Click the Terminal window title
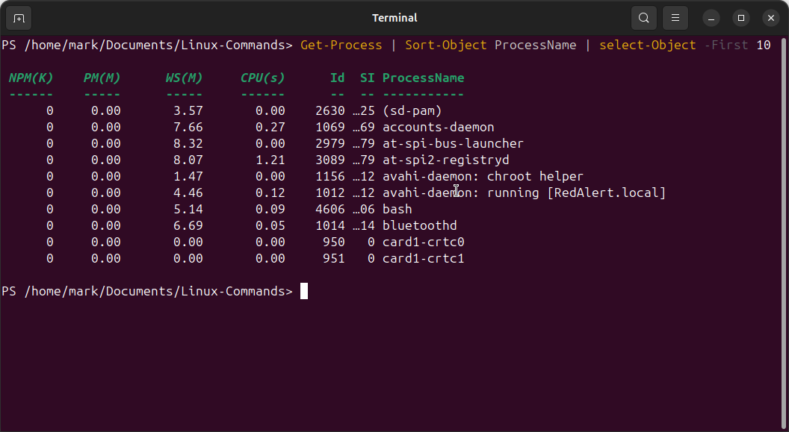The width and height of the screenshot is (789, 432). 394,17
